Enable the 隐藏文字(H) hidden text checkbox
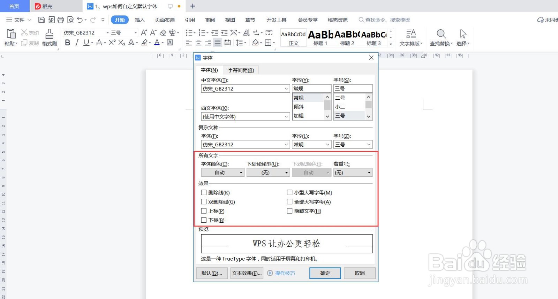The image size is (558, 299). click(x=289, y=211)
